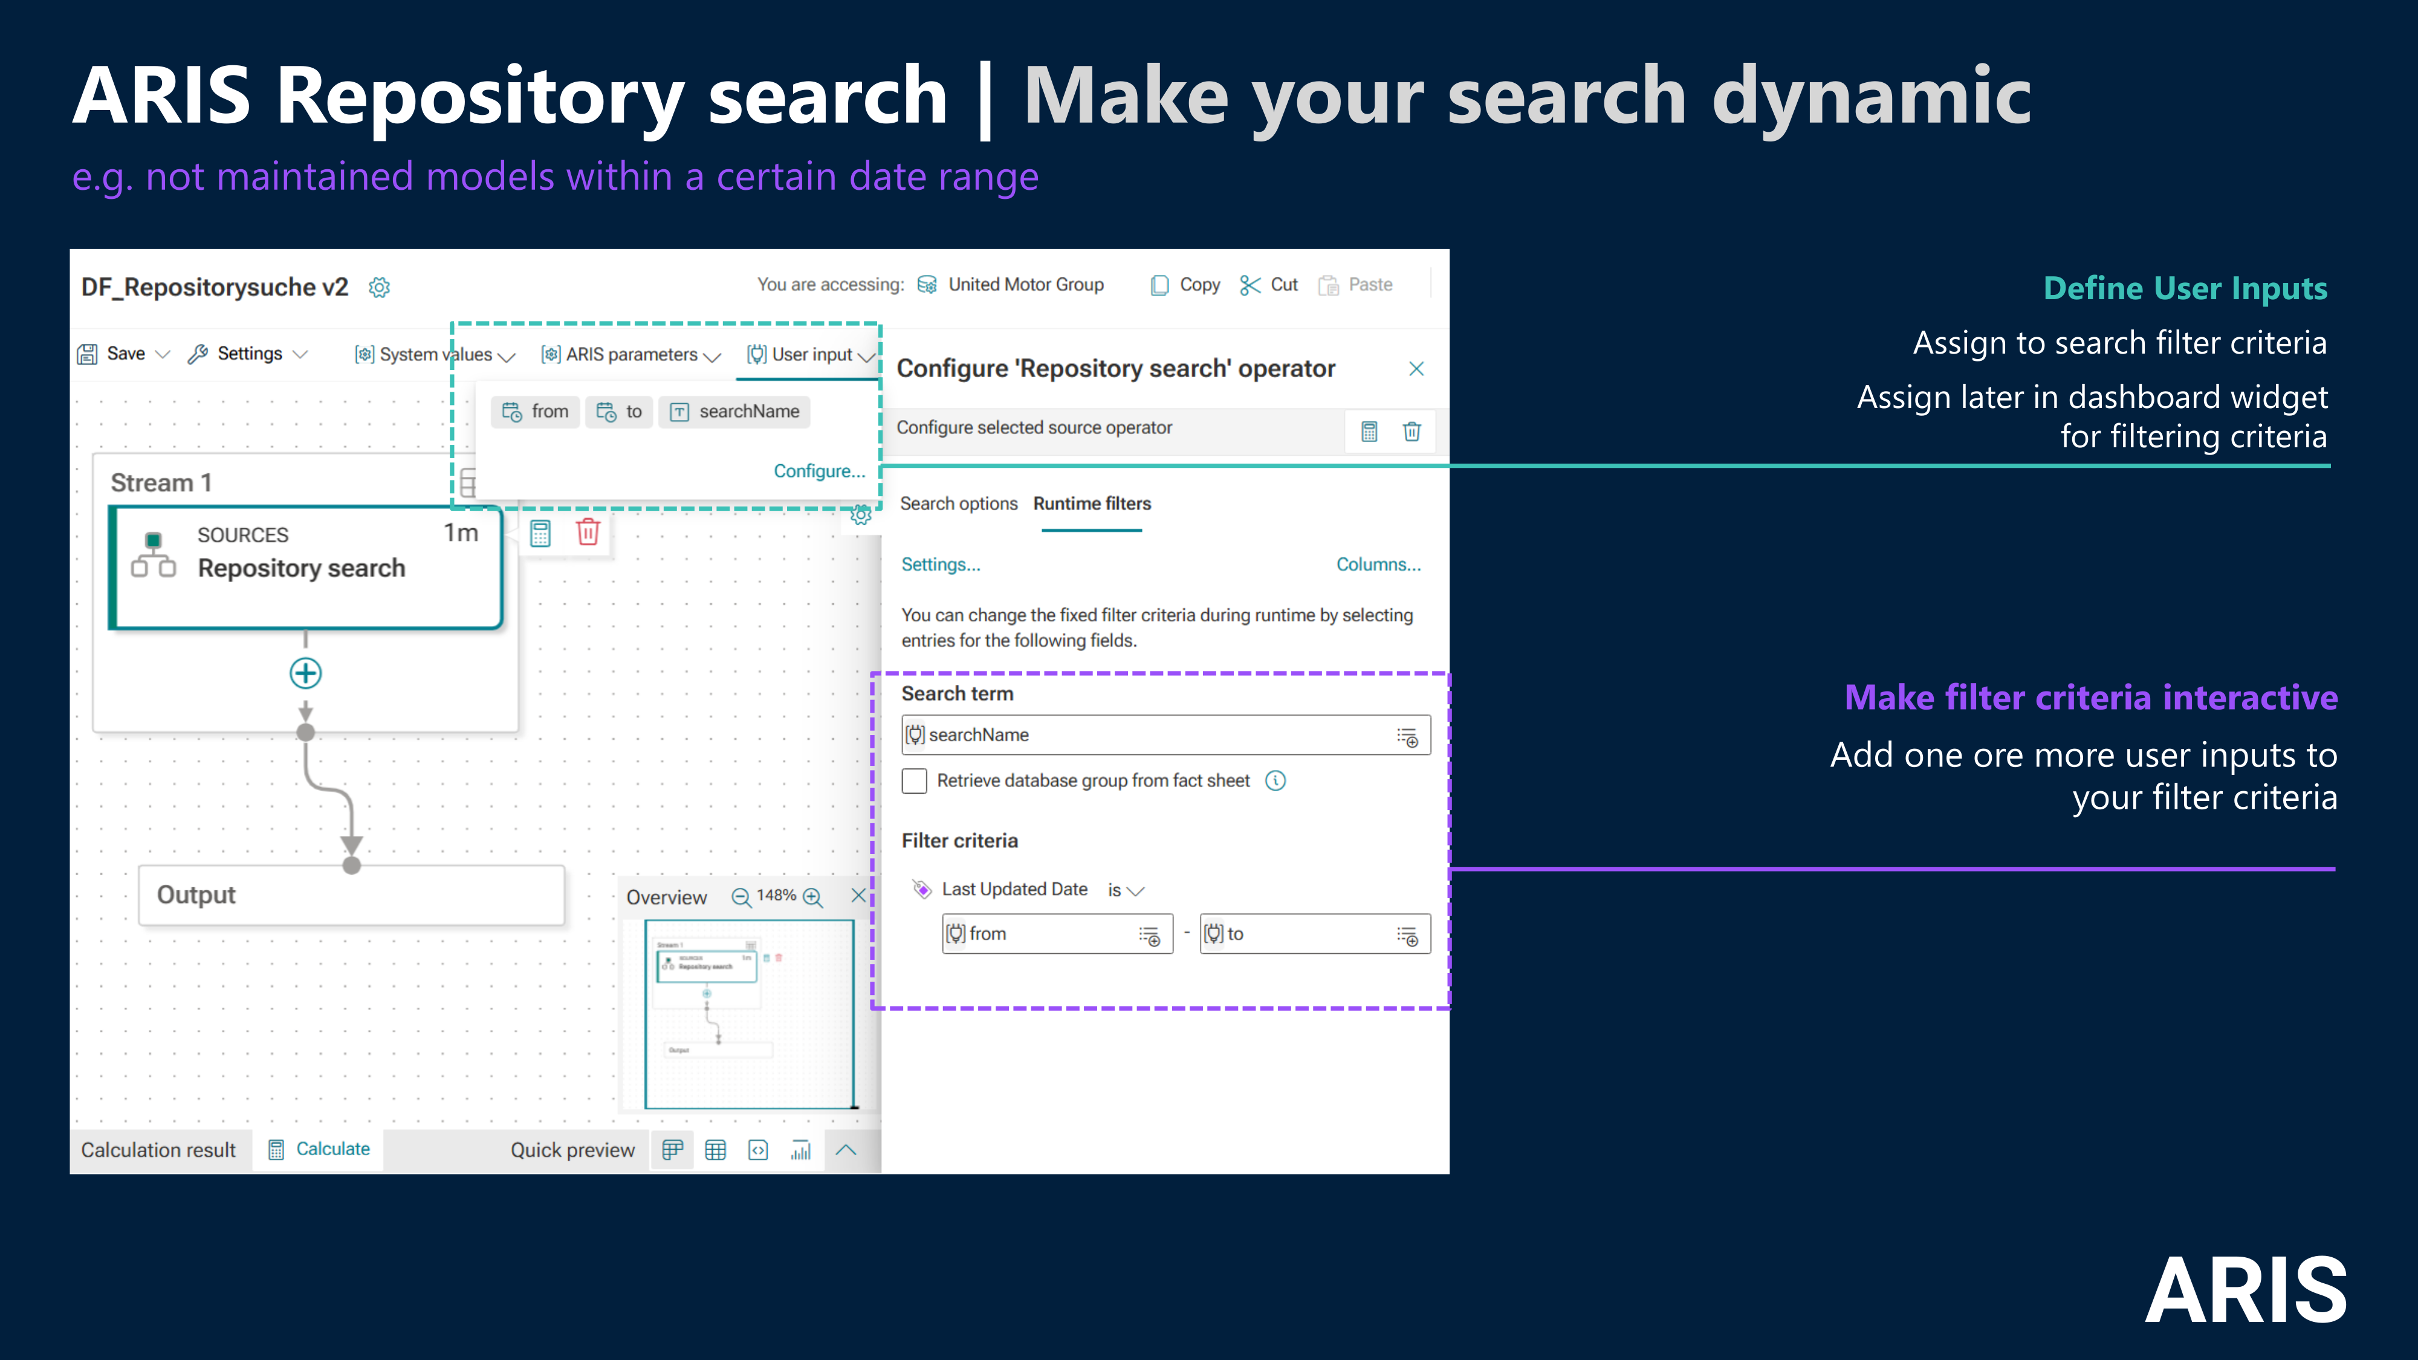Viewport: 2418px width, 1360px height.
Task: Show info for Retrieve database group option
Action: (1275, 781)
